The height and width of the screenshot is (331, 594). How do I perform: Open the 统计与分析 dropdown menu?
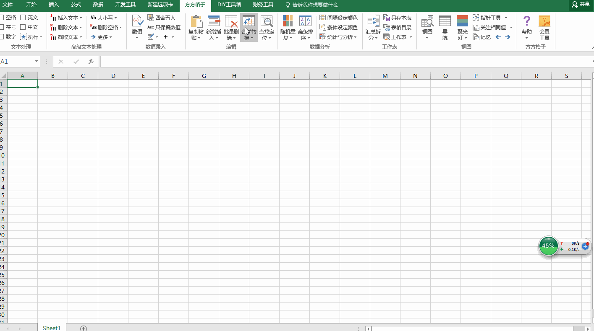[338, 37]
